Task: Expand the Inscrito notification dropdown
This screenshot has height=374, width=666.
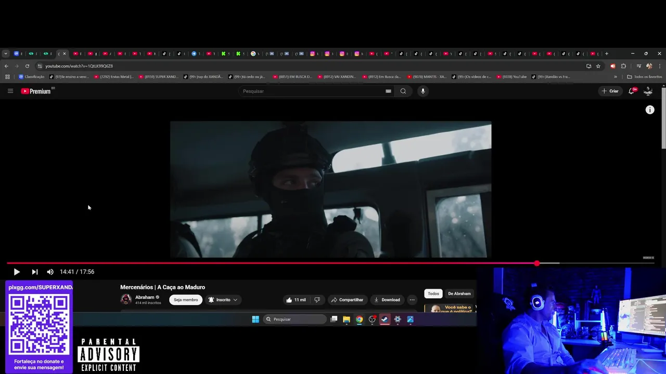Action: click(223, 300)
